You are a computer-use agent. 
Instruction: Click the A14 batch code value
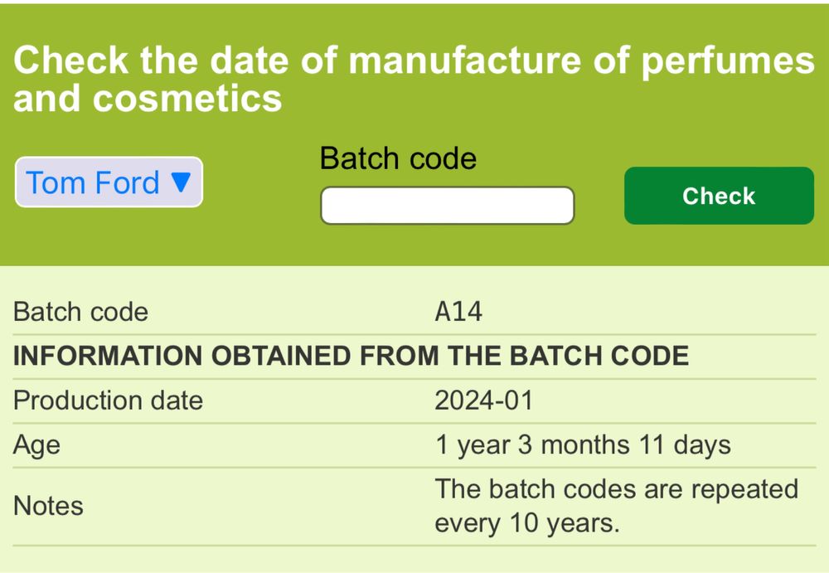[x=458, y=313]
